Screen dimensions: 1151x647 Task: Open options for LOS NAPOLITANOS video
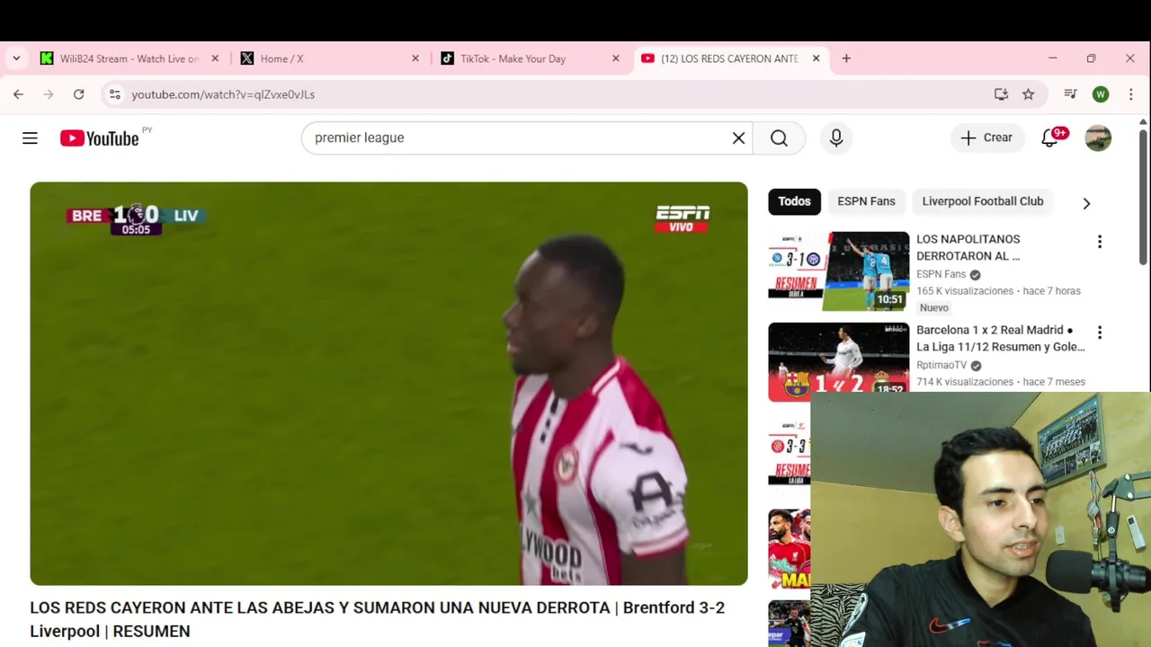click(1099, 242)
